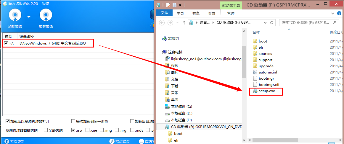Expand the address bar history dropdown

(x=265, y=22)
